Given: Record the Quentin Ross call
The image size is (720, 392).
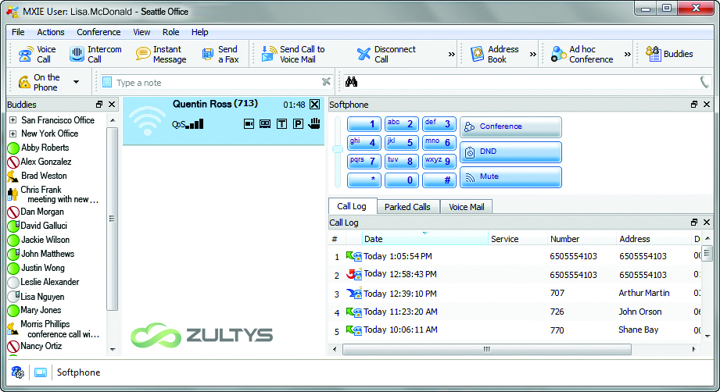Looking at the screenshot, I should tap(265, 124).
